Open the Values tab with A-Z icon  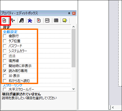[x=47, y=20]
